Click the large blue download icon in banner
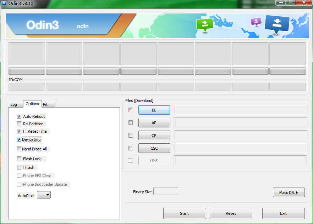 click(277, 23)
